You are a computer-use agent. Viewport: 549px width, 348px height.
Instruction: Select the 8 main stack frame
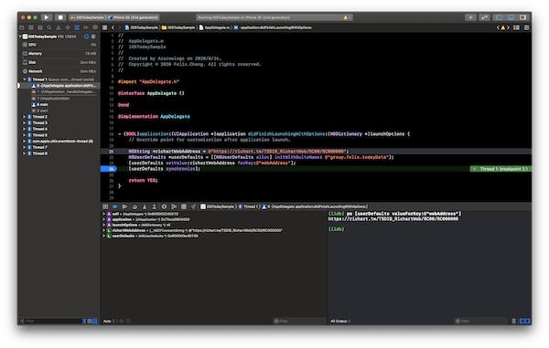pyautogui.click(x=59, y=104)
